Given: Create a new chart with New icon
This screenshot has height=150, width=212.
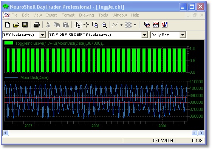Looking at the screenshot, I should pos(8,25).
